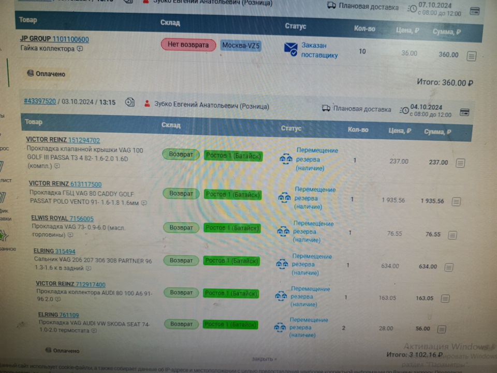Open product link VICTOR REINZ 151294702
The image size is (497, 373).
click(63, 140)
